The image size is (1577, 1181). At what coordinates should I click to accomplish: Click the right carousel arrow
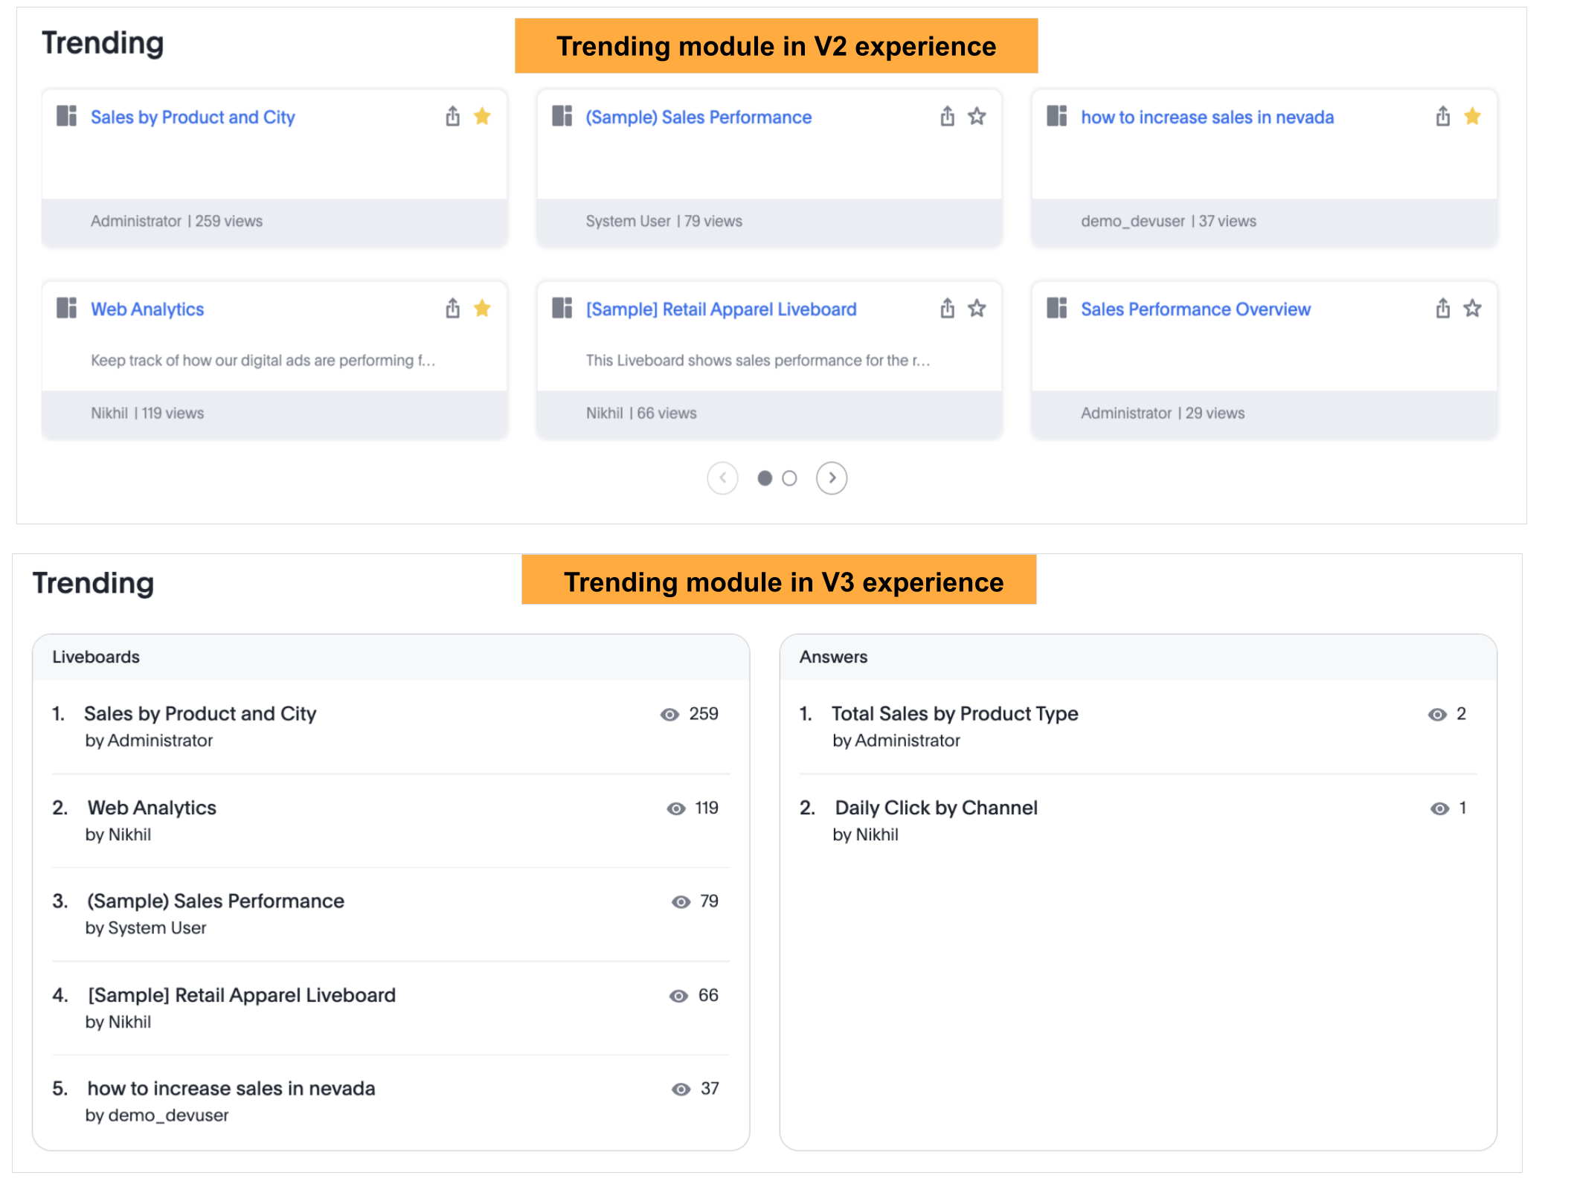[832, 478]
